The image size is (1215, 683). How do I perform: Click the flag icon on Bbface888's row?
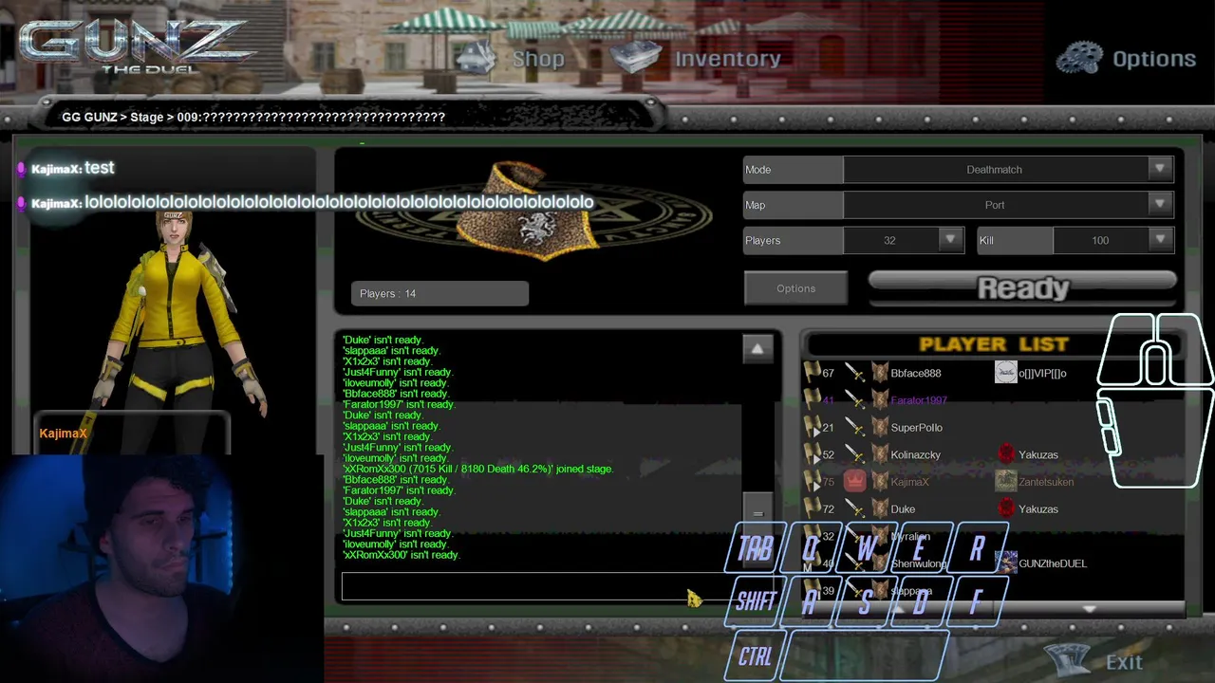point(812,373)
